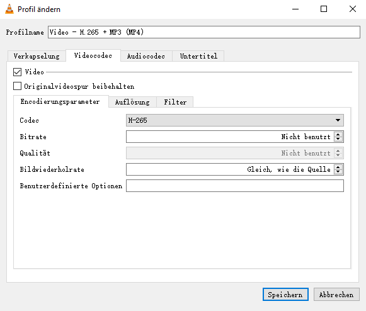
Task: Switch to the Verkapselung tab
Action: coord(37,56)
